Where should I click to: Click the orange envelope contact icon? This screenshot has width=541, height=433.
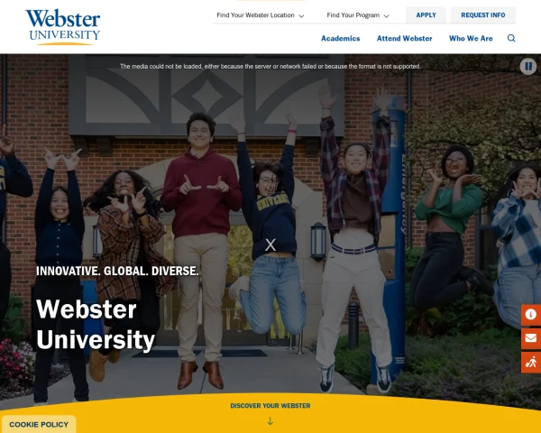(x=531, y=338)
